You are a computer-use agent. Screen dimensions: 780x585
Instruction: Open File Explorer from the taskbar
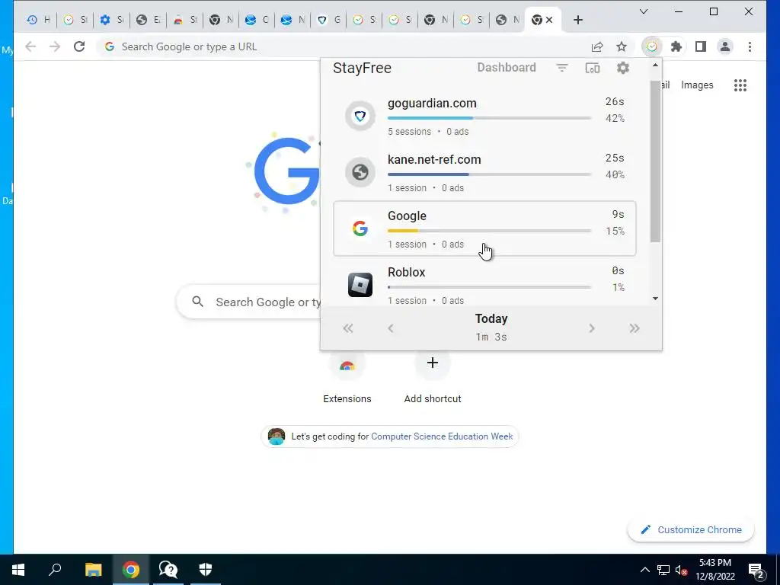(93, 570)
